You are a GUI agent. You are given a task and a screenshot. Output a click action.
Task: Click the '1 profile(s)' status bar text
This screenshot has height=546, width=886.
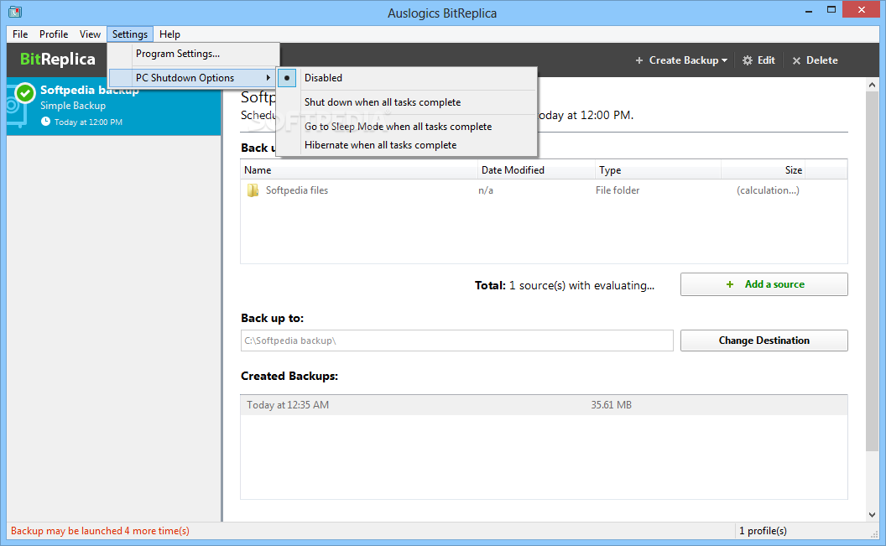point(763,531)
